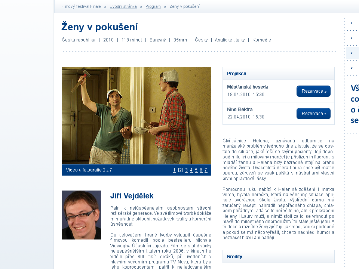Image resolution: width=359 pixels, height=269 pixels.
Task: Jump to gallery photo 3
Action: pyautogui.click(x=187, y=170)
